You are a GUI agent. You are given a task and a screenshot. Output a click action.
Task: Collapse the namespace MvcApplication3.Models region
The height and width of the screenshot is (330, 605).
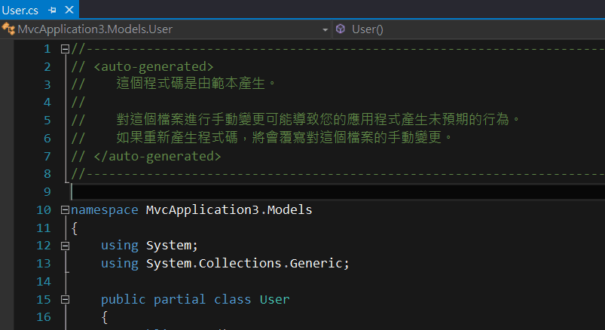[x=65, y=210]
